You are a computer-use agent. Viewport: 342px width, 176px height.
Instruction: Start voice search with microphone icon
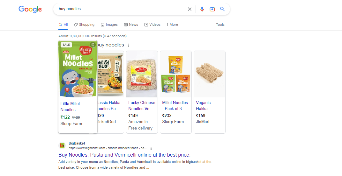(x=202, y=9)
